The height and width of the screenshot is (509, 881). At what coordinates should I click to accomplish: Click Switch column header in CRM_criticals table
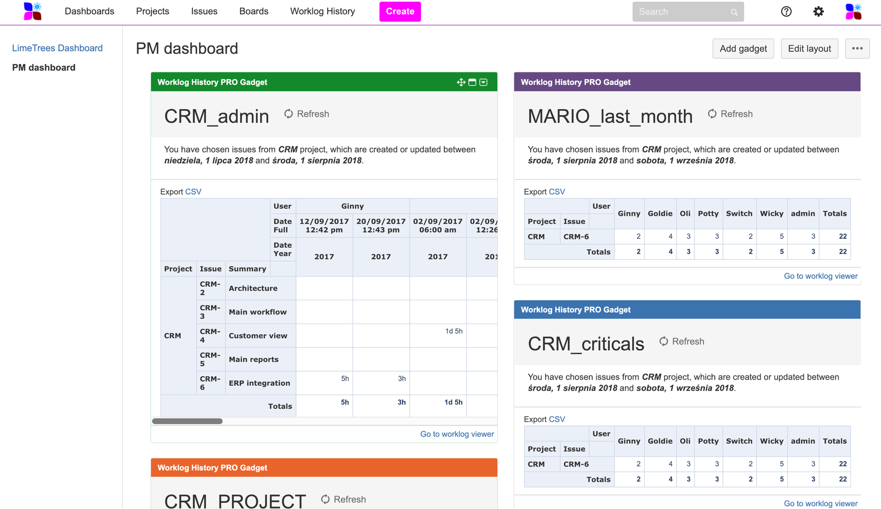click(739, 441)
